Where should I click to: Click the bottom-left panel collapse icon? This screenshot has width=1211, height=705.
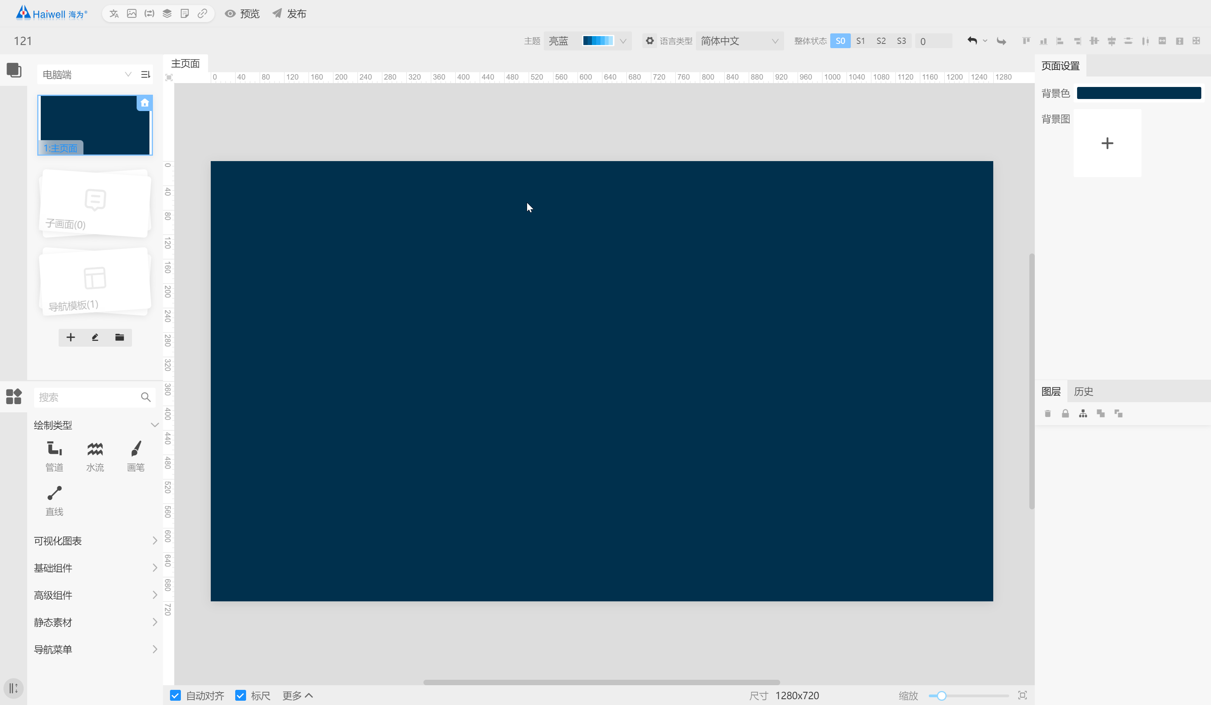point(14,688)
